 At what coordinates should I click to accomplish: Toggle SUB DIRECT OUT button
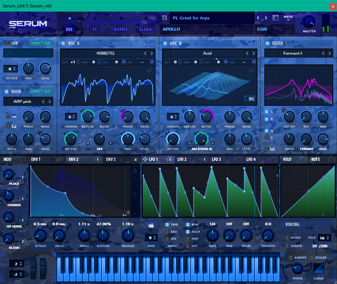(x=41, y=43)
